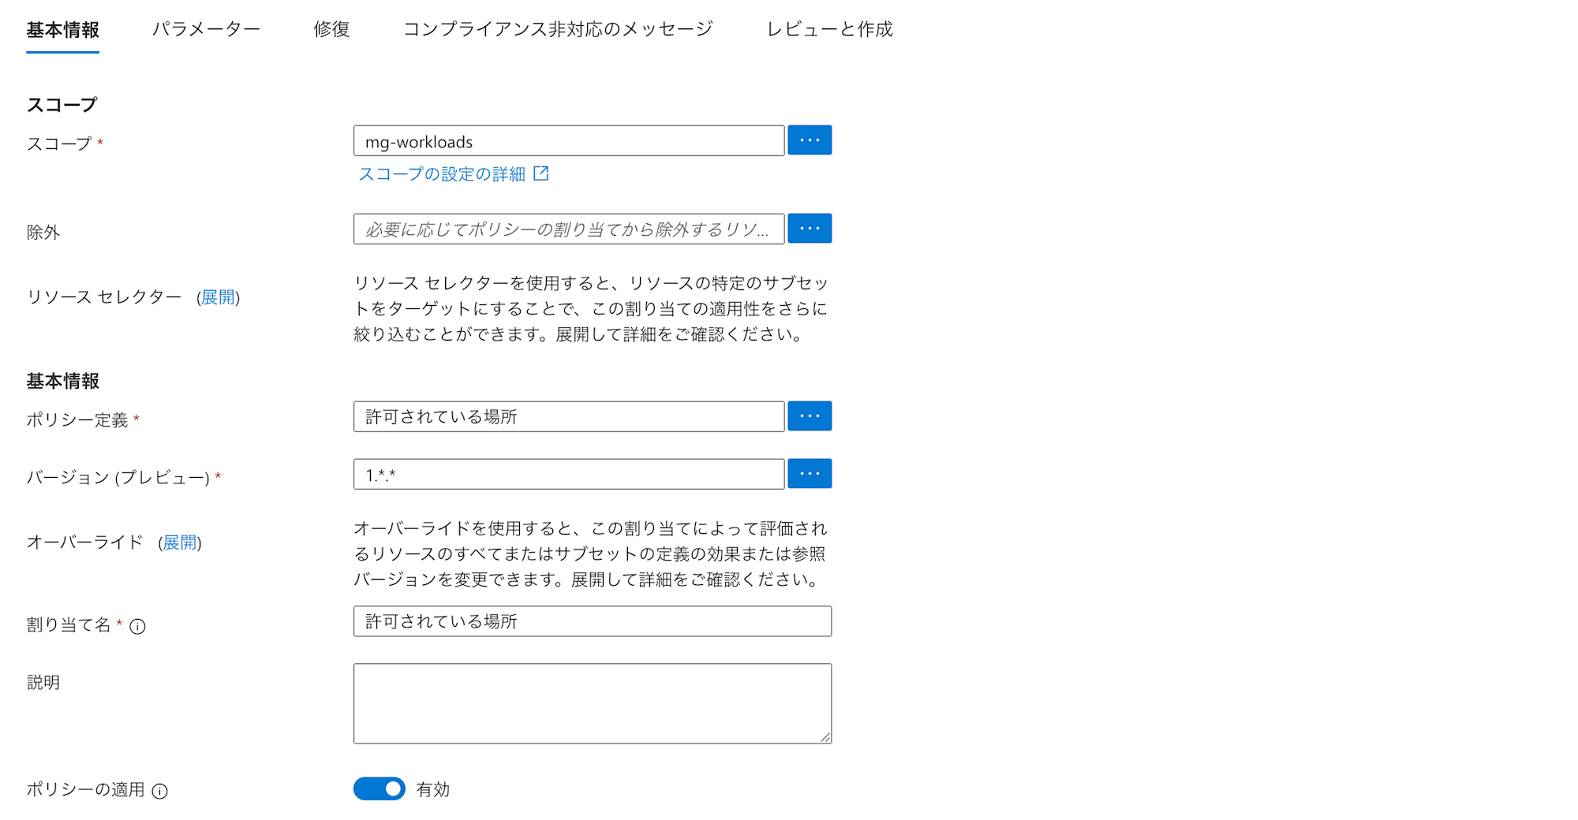The height and width of the screenshot is (820, 1578).
Task: Click the ポリシーの適用 label text
Action: pos(85,790)
